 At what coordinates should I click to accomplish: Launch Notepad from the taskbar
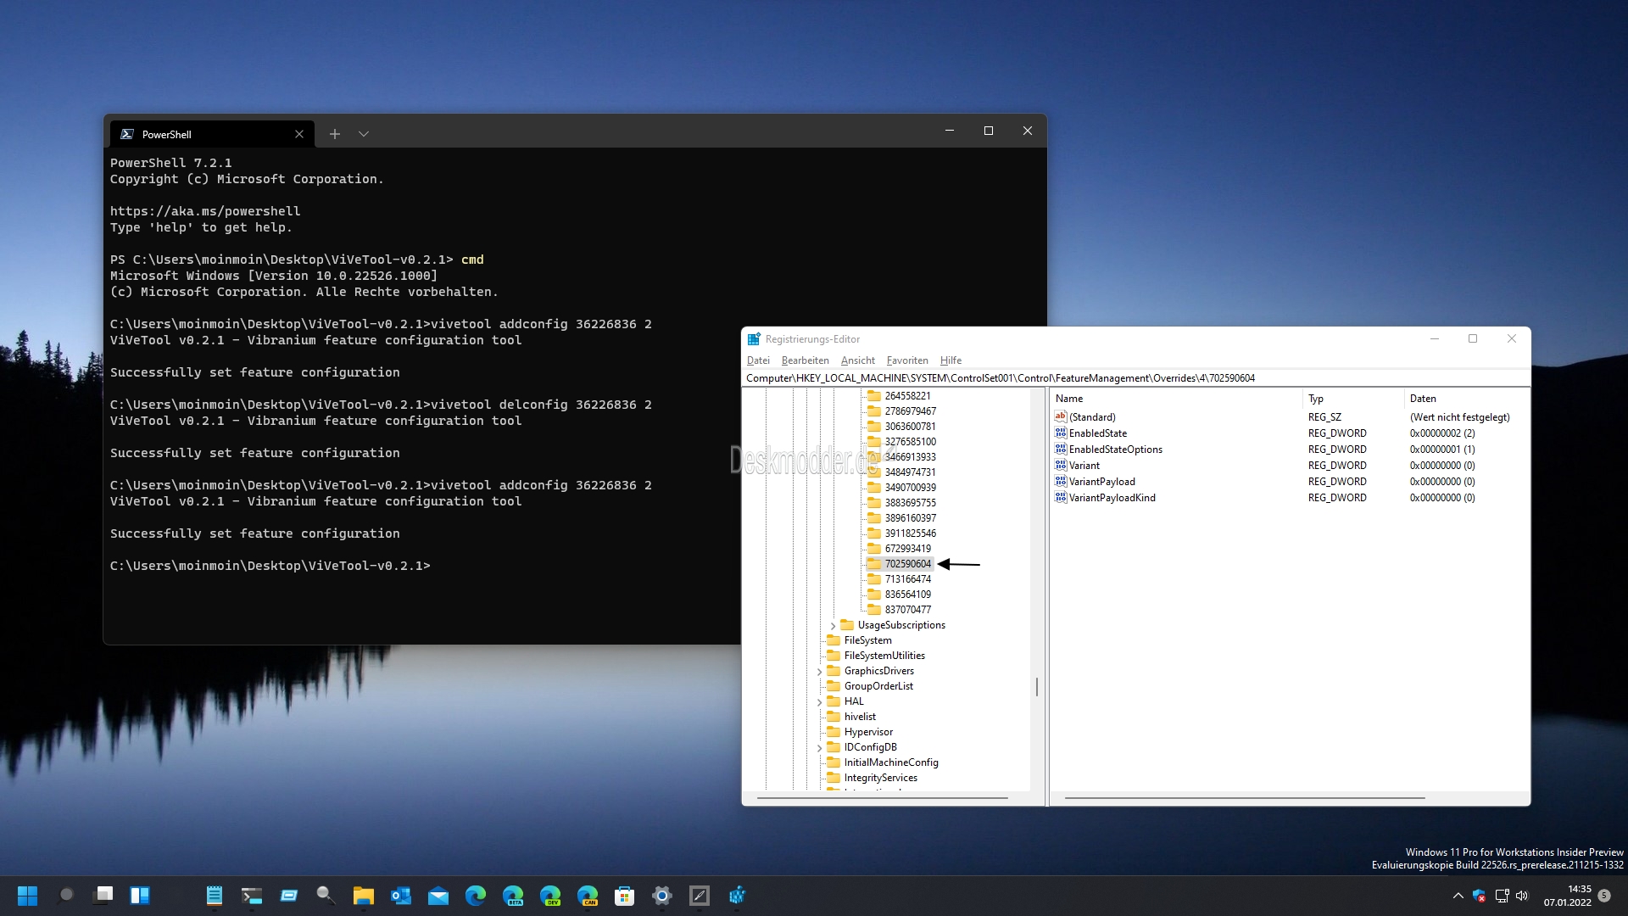click(215, 896)
